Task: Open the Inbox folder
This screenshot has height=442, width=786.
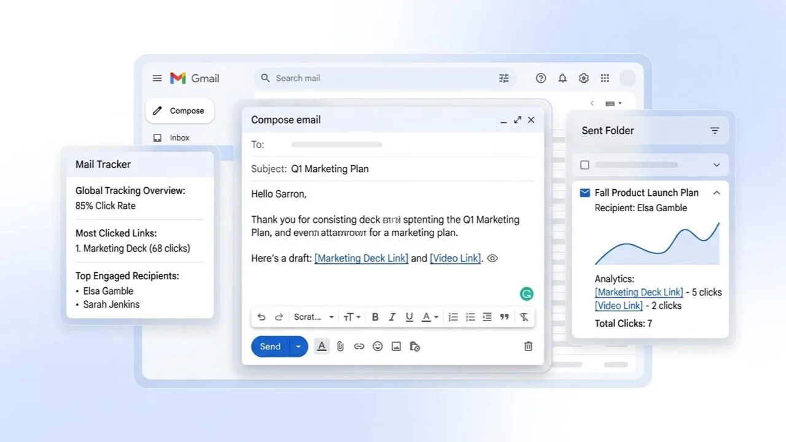Action: click(x=180, y=138)
